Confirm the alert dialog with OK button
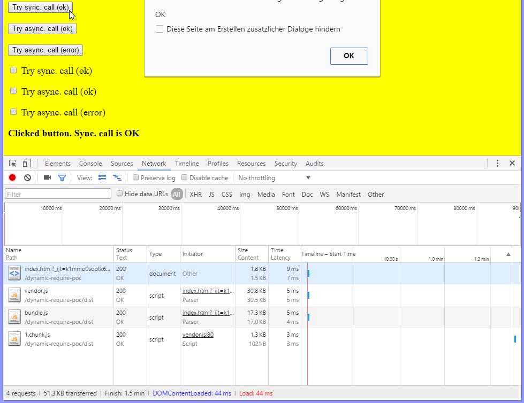This screenshot has height=403, width=524. tap(349, 56)
